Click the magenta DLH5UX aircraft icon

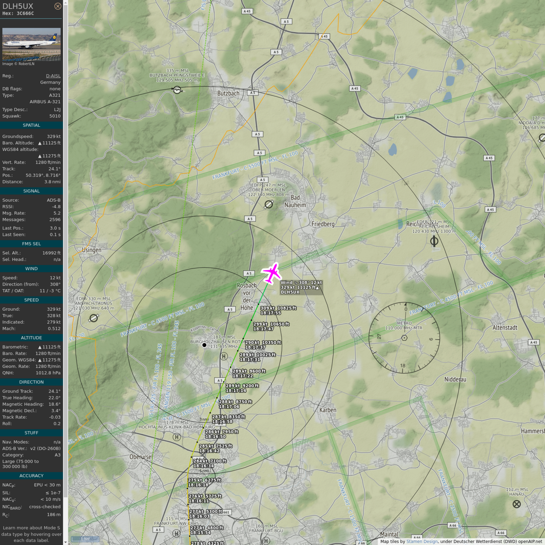[271, 273]
